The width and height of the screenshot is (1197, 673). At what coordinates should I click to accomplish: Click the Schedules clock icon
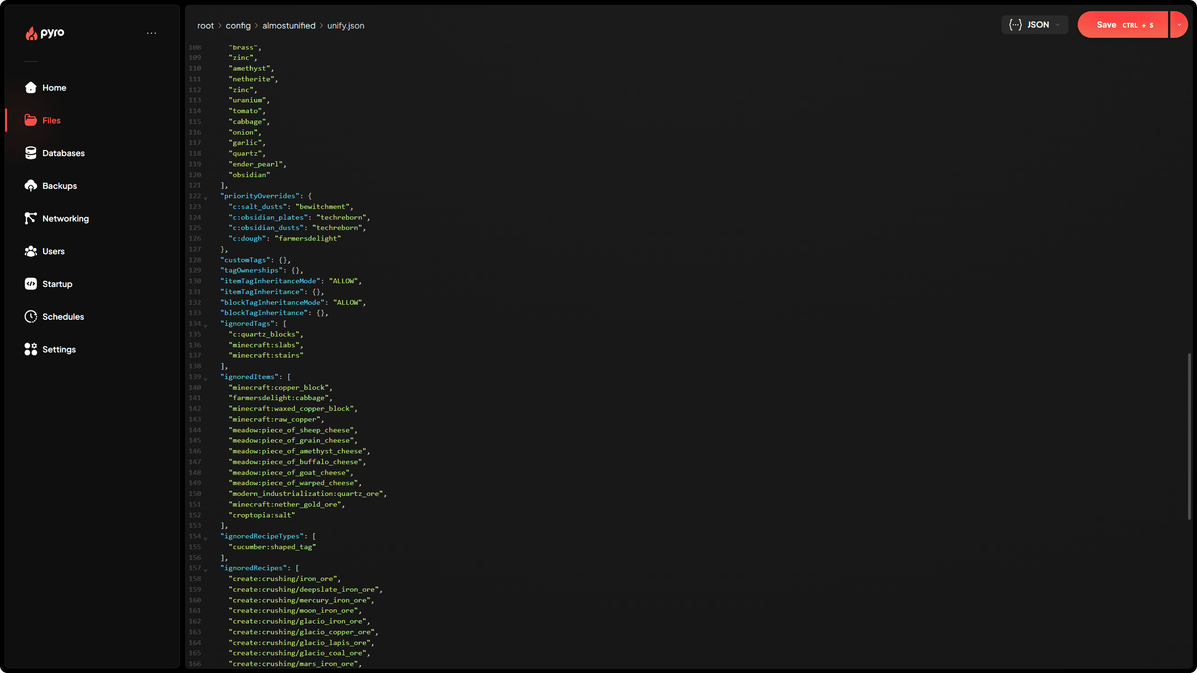(31, 316)
